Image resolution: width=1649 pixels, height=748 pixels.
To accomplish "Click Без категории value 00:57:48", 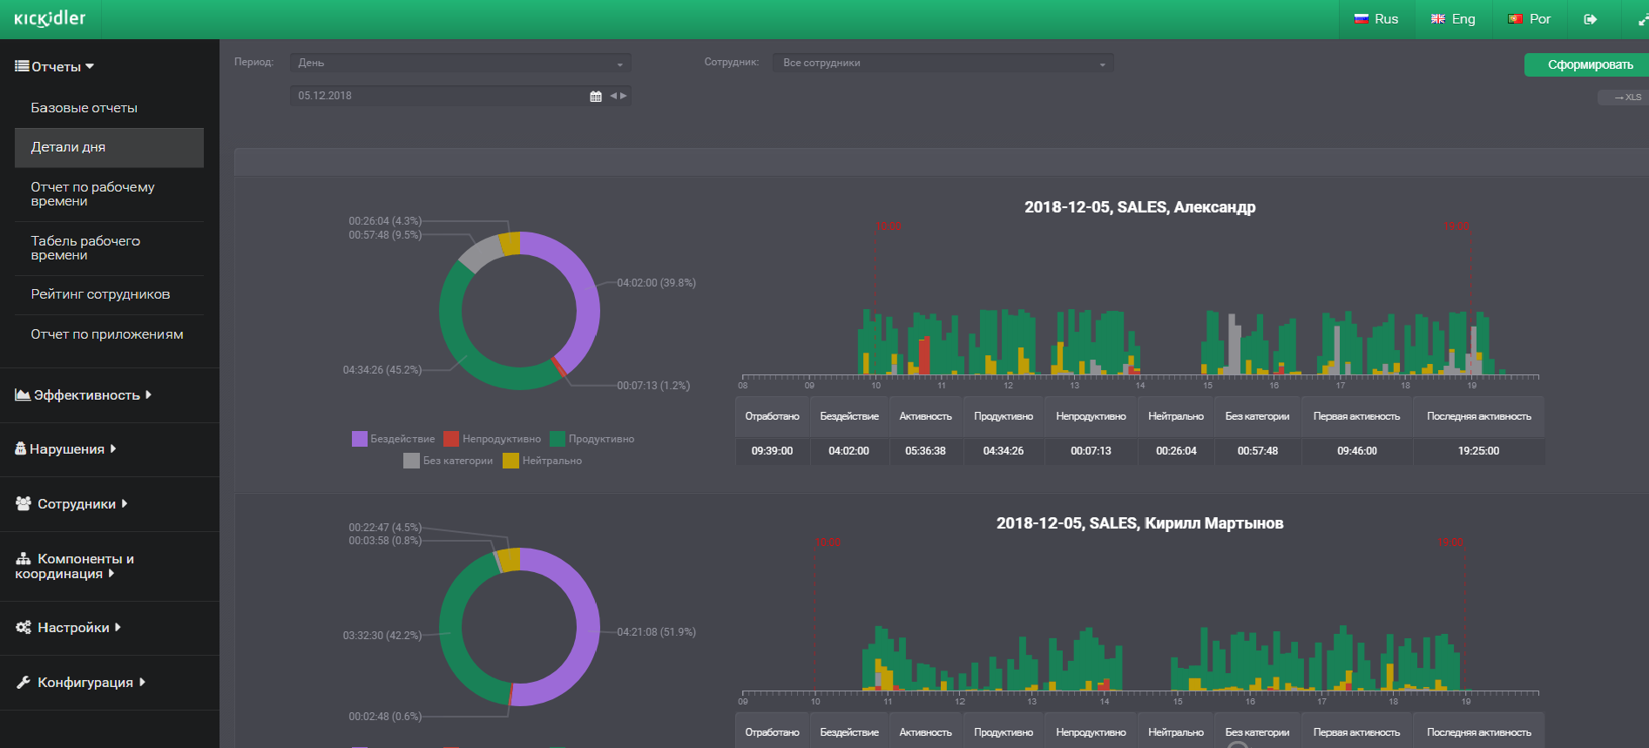I will [x=1257, y=451].
